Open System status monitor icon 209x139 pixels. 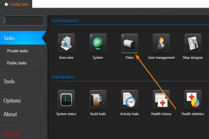pos(66,100)
